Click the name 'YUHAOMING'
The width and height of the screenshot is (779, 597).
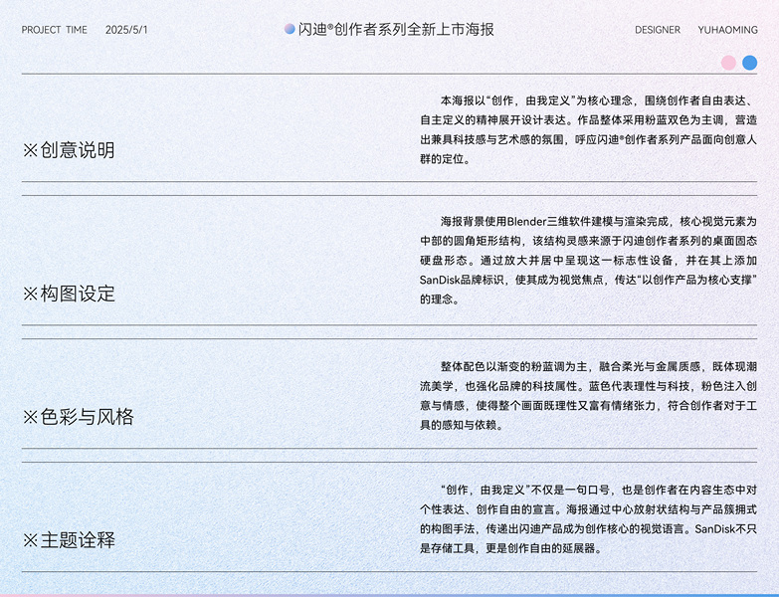[727, 30]
